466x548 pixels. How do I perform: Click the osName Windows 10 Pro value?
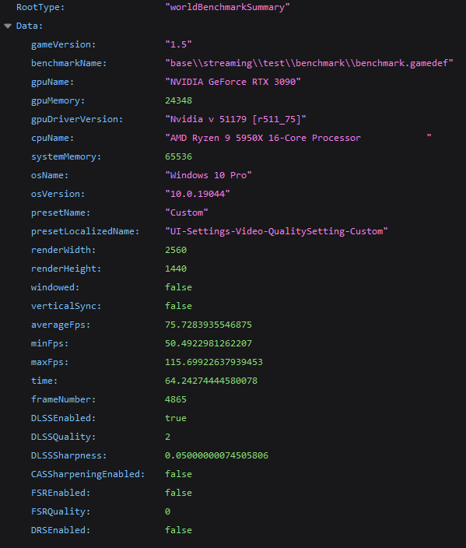coord(208,175)
